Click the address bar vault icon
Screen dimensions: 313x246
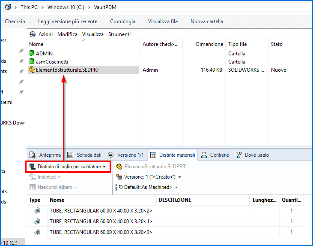(7, 7)
